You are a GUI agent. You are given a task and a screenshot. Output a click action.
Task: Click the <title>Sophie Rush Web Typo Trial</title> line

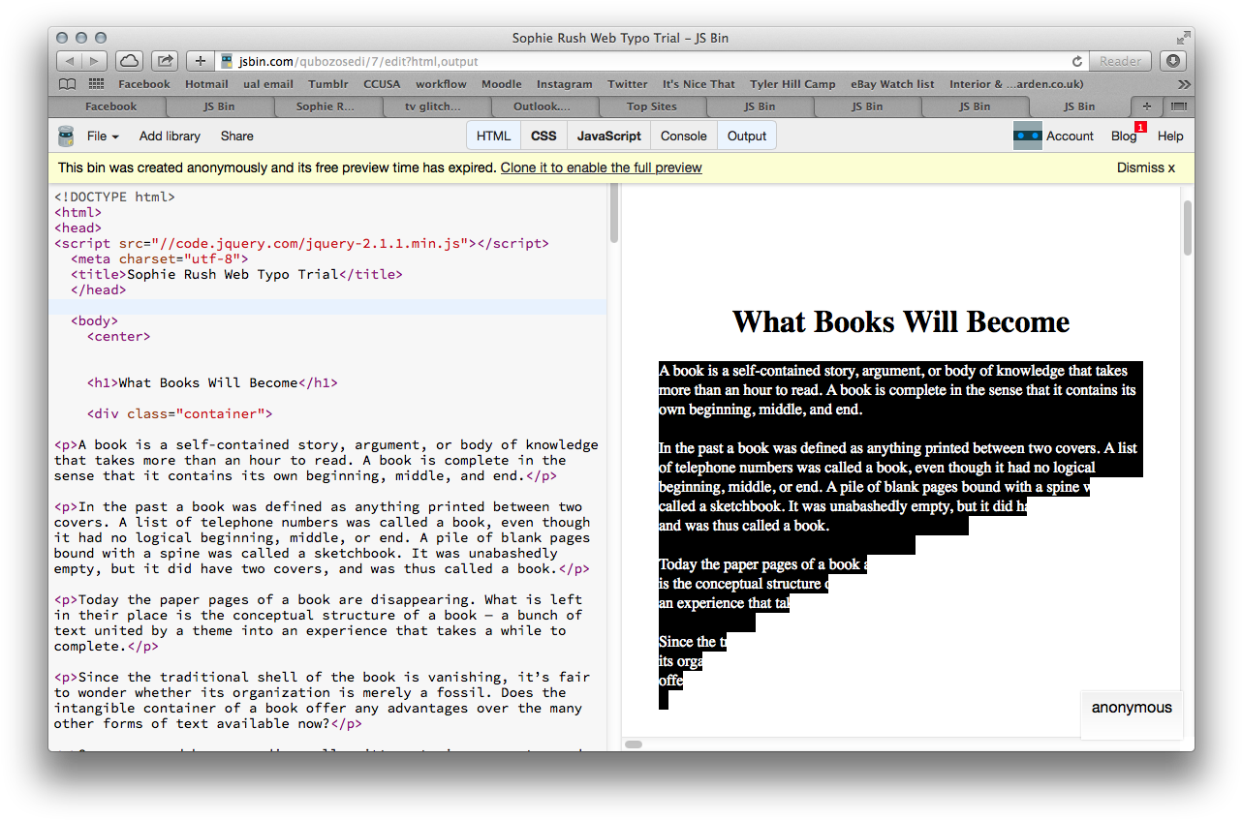(236, 274)
